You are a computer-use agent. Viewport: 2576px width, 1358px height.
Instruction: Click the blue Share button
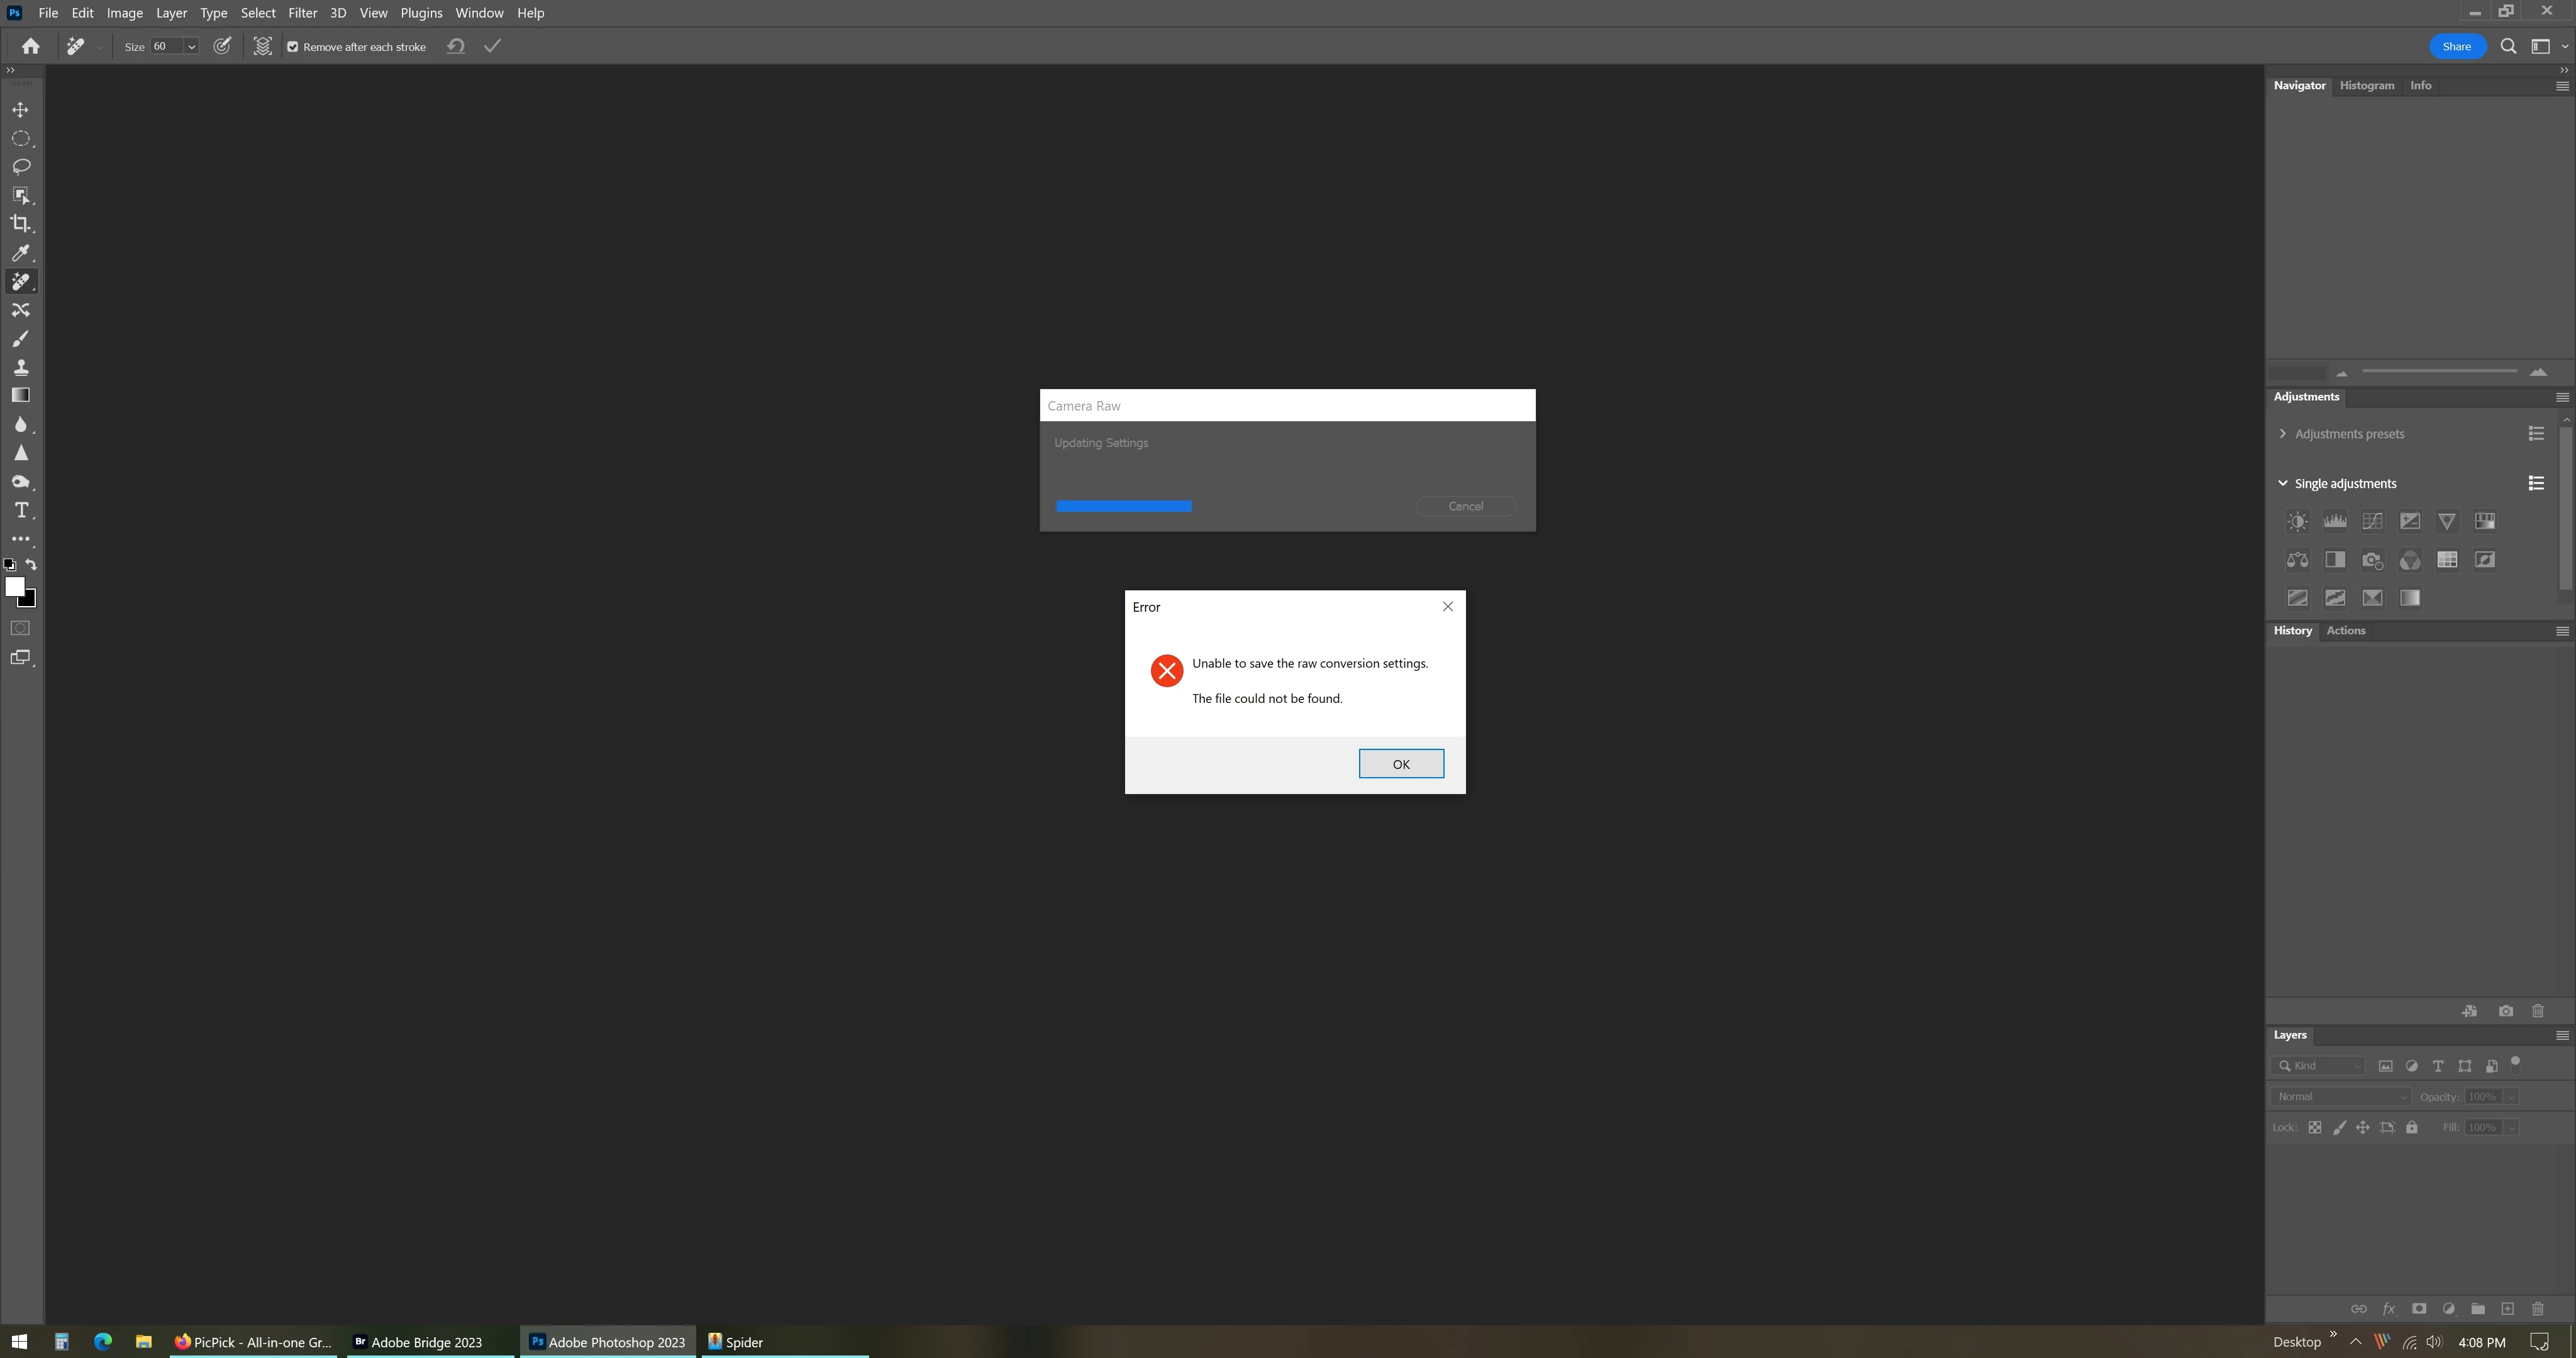(x=2456, y=46)
